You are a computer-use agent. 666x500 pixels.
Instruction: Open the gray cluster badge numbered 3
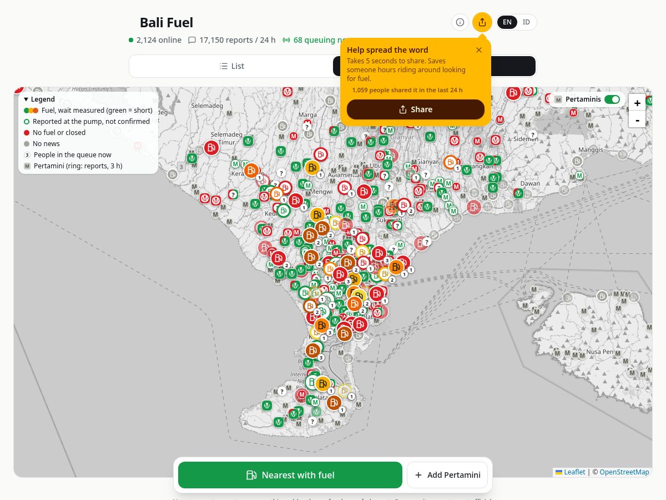181,167
